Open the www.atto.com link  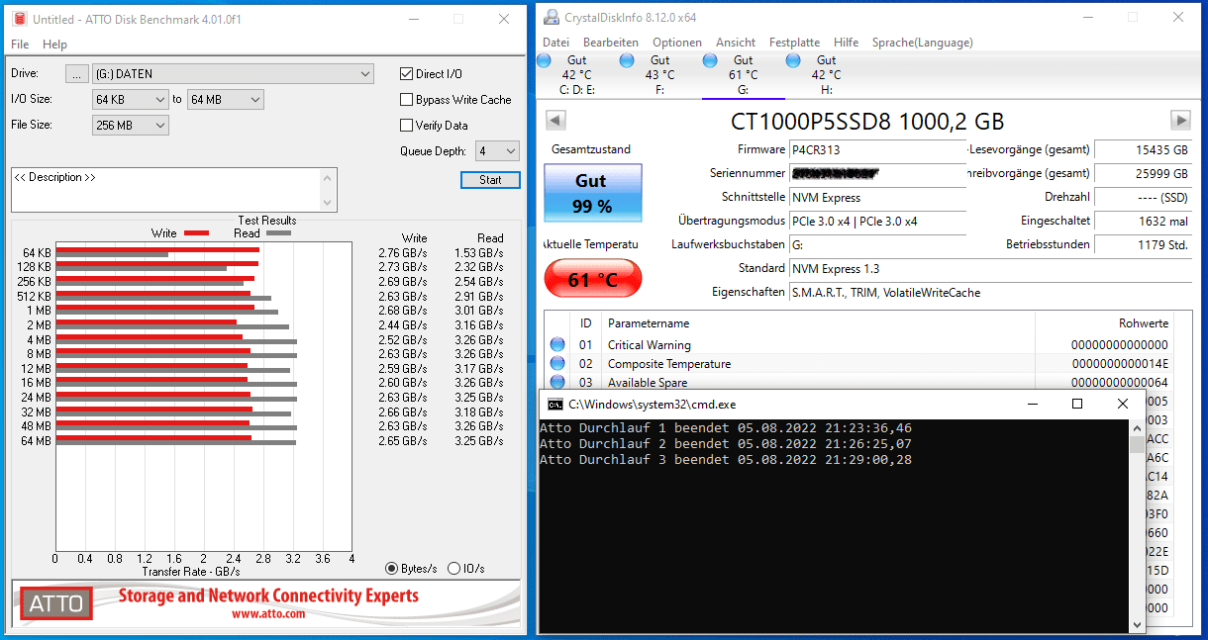[268, 613]
